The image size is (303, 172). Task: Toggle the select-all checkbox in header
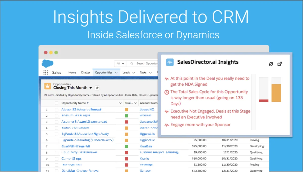57,103
